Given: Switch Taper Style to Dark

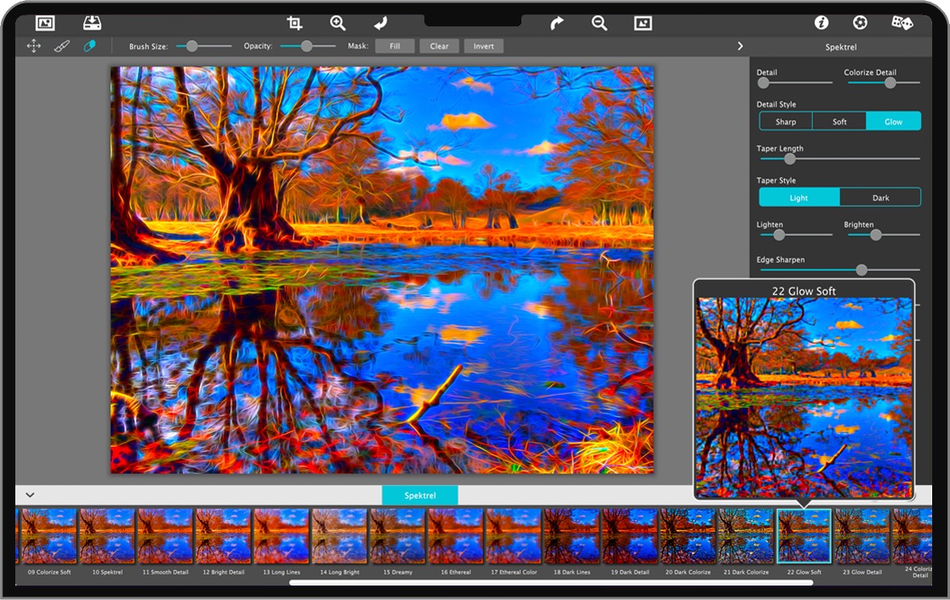Looking at the screenshot, I should coord(880,197).
